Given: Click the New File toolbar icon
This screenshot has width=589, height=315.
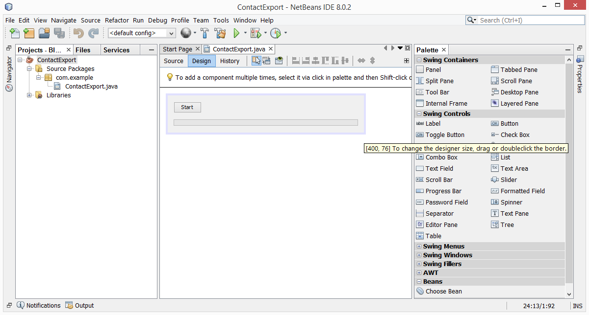Looking at the screenshot, I should [15, 33].
